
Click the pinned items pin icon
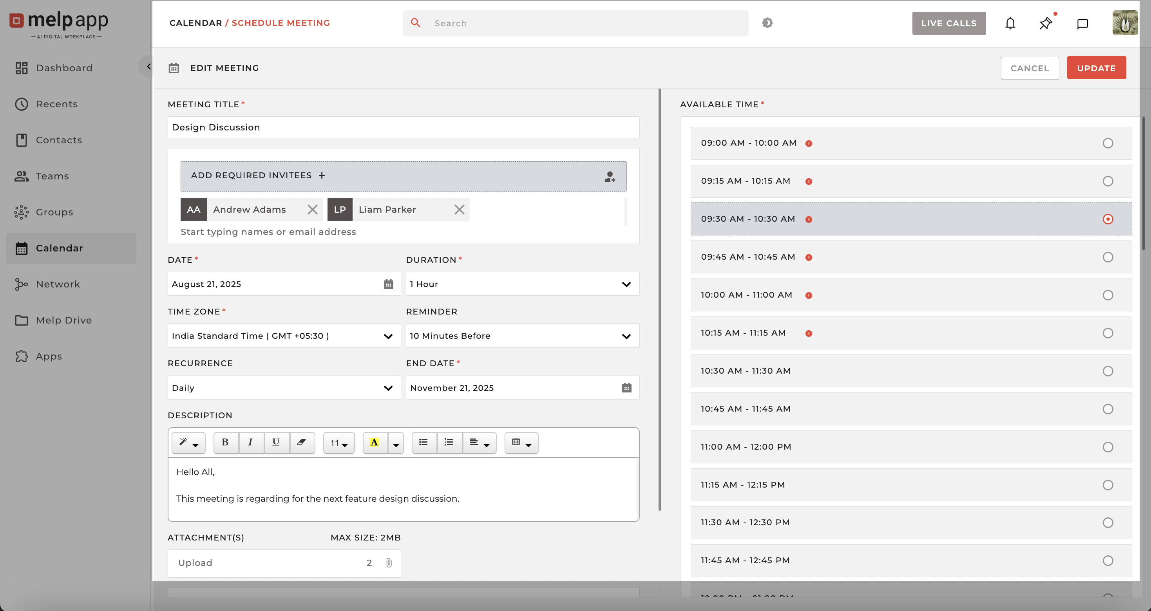click(1046, 23)
